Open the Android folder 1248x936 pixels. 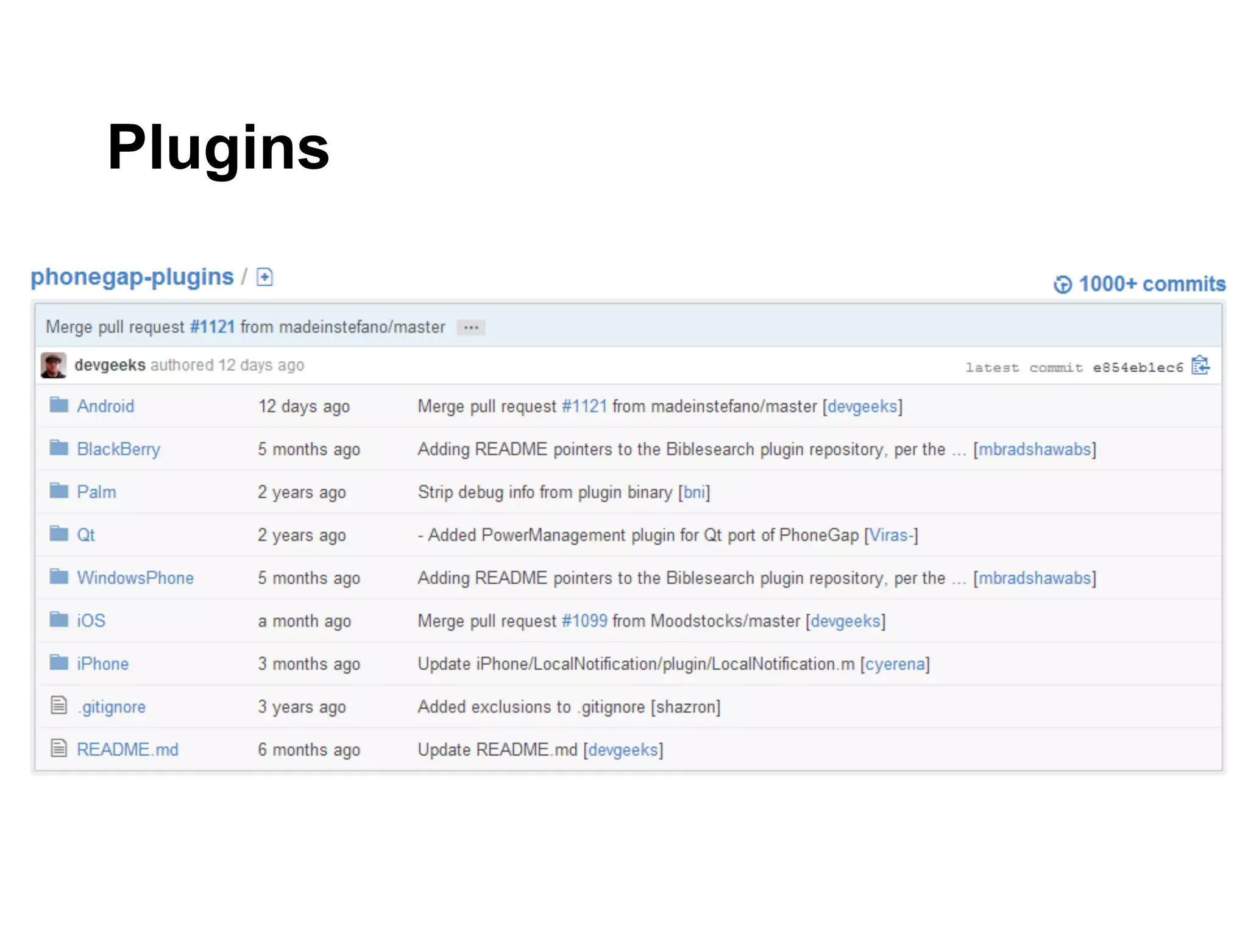tap(105, 406)
